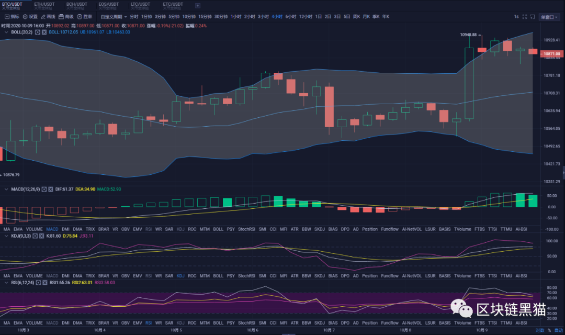Open the 设置 settings panel

[30, 17]
